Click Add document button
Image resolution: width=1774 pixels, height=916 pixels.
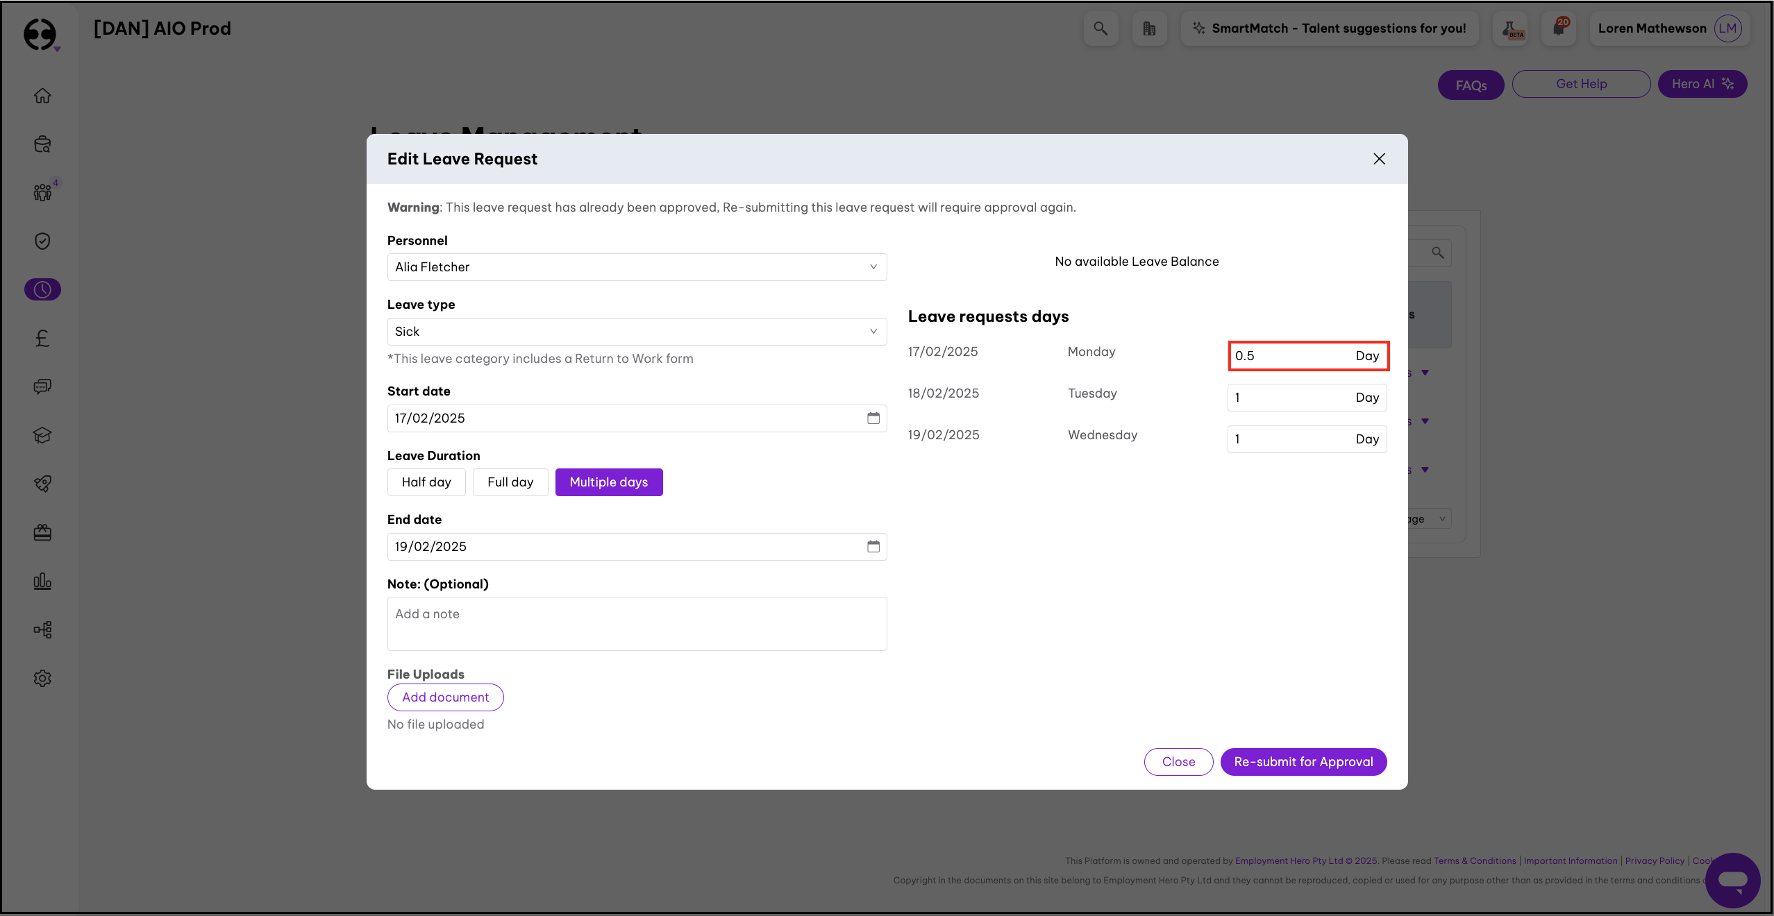445,697
